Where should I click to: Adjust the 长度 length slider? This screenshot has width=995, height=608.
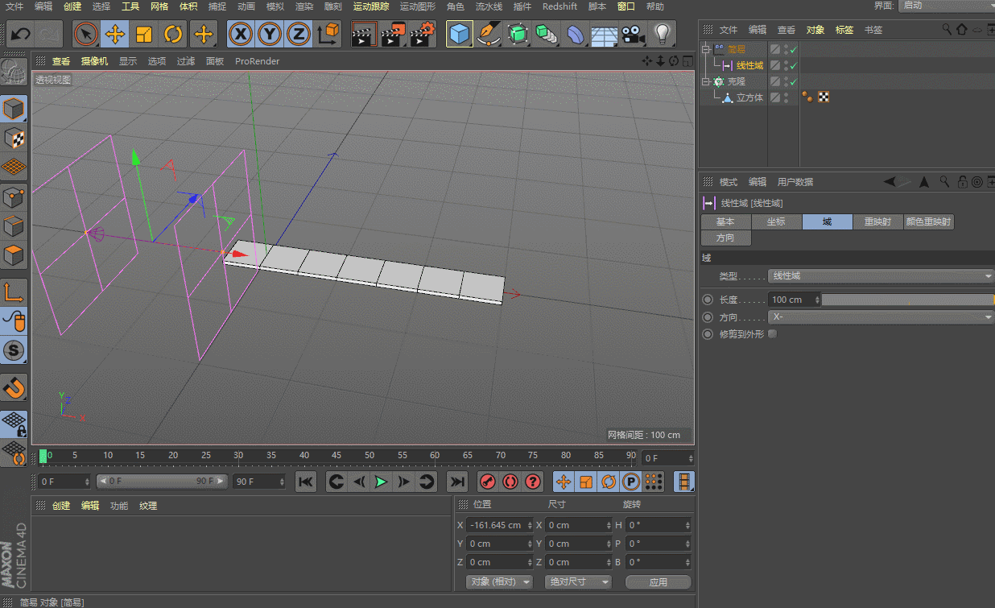pyautogui.click(x=907, y=300)
